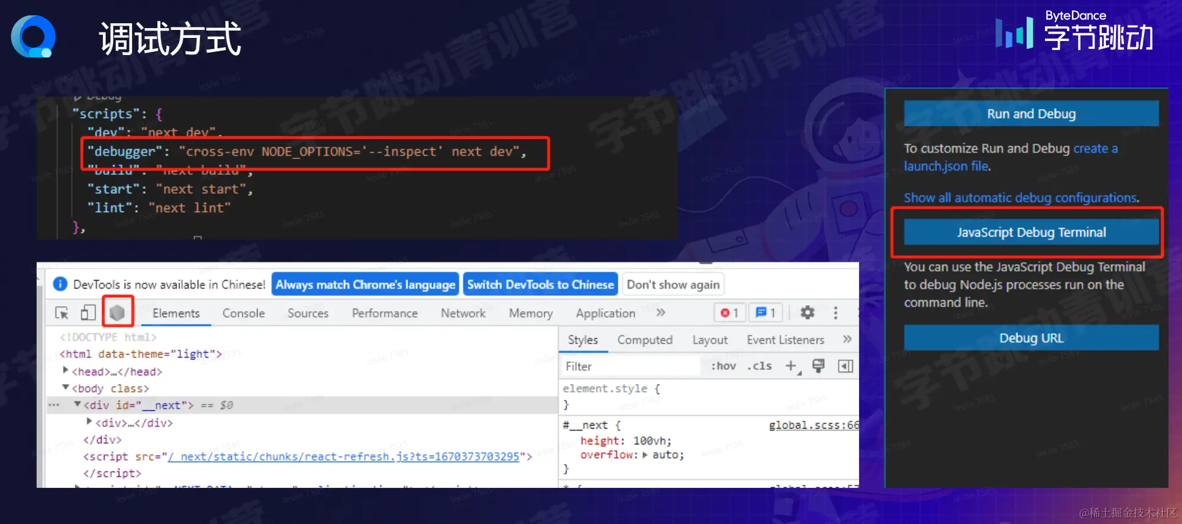Viewport: 1182px width, 524px height.
Task: Click the new style rule plus icon
Action: coord(792,366)
